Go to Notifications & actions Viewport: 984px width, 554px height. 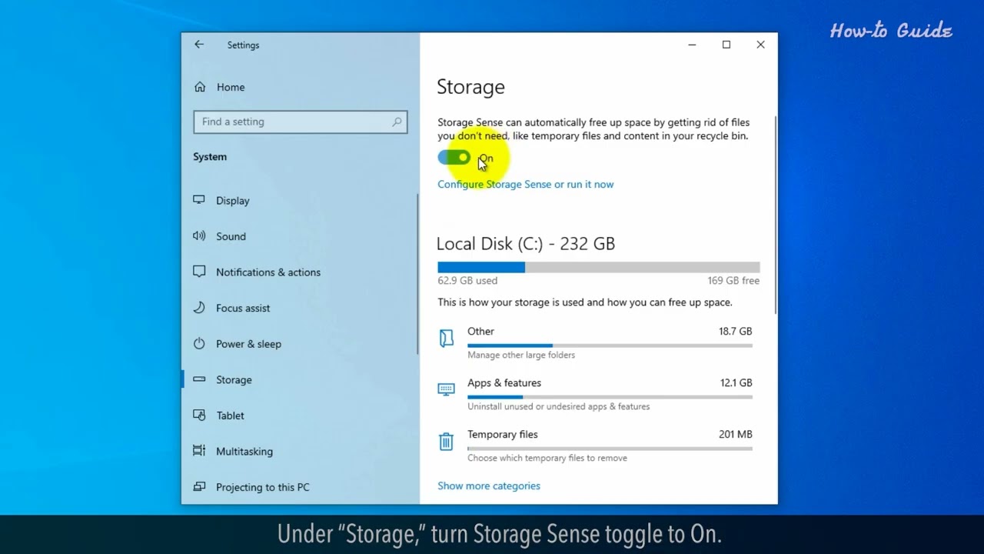point(268,272)
